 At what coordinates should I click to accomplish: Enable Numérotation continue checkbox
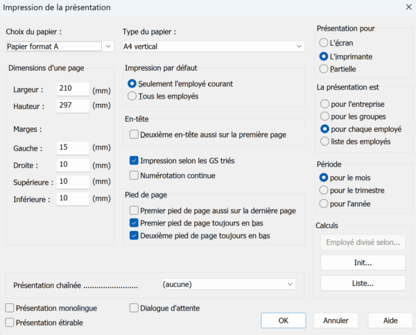[x=135, y=175]
